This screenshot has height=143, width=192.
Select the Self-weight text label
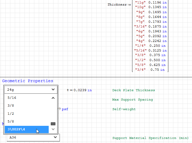point(124,109)
